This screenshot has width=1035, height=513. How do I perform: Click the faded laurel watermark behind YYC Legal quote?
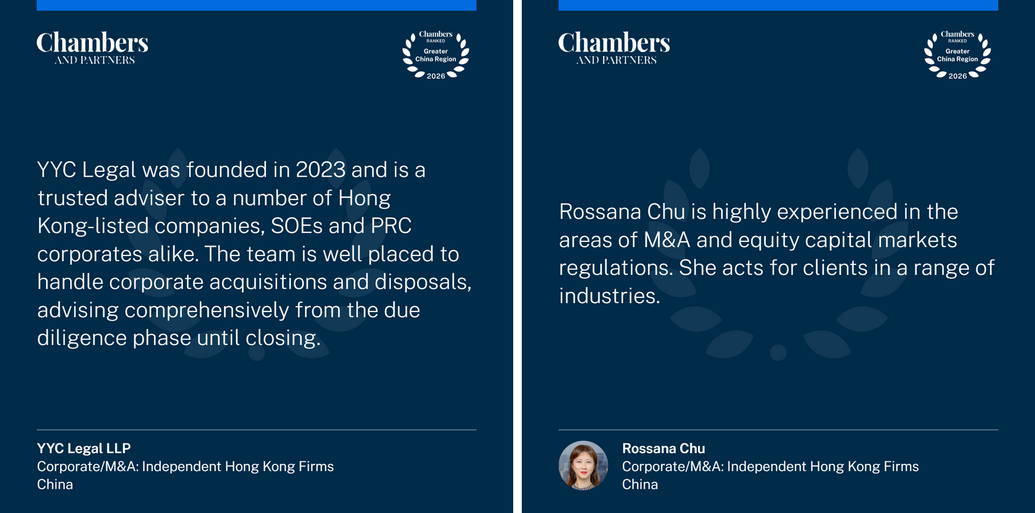tap(257, 353)
